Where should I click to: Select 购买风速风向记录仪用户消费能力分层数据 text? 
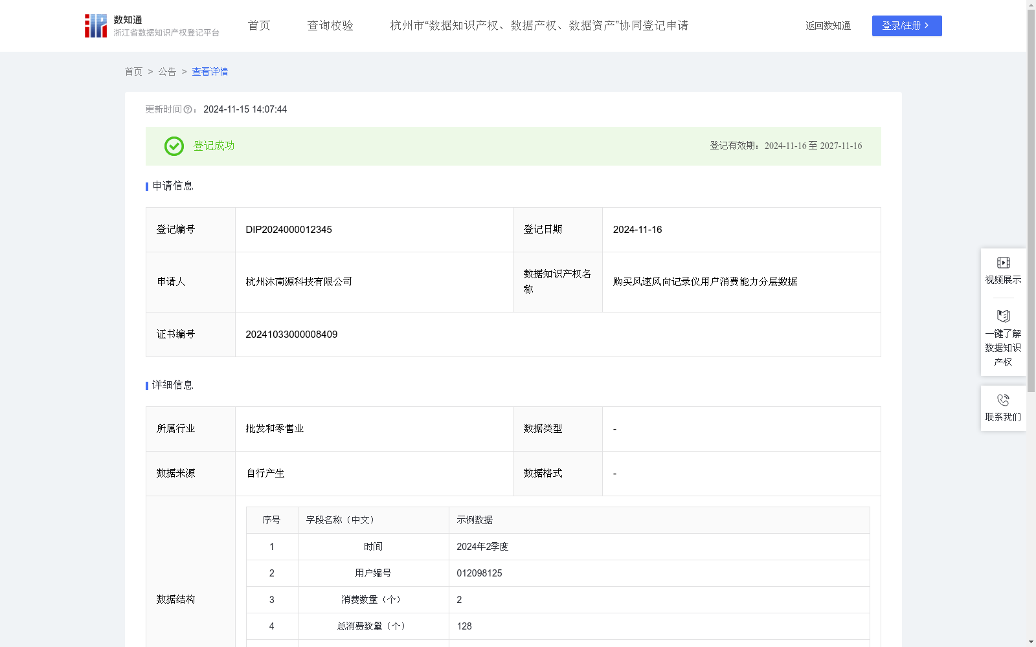point(705,282)
